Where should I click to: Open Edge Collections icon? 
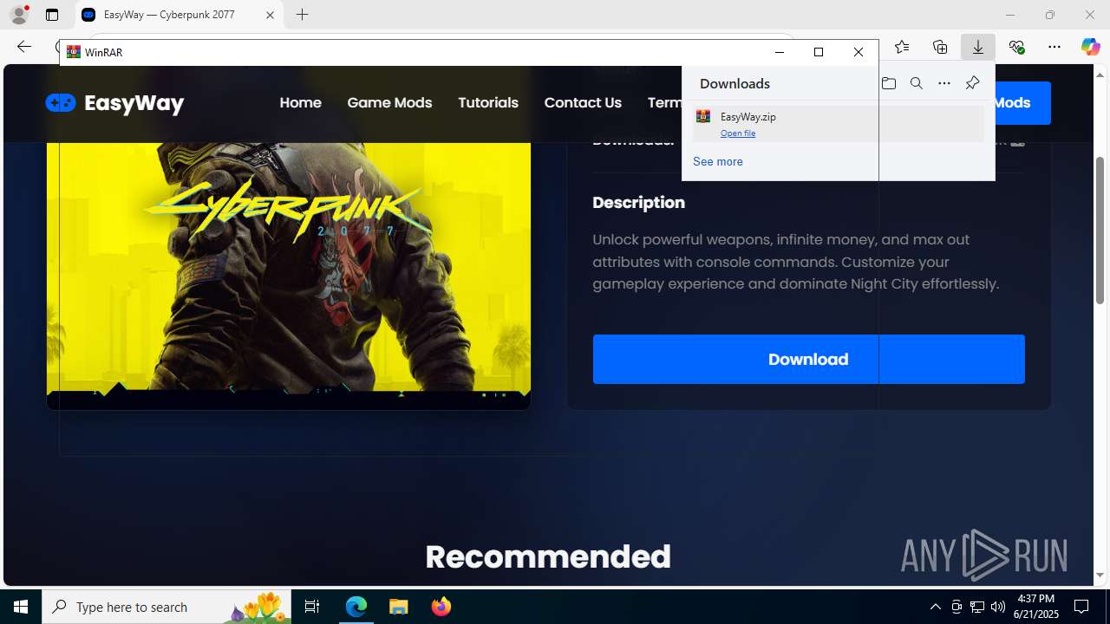point(940,47)
